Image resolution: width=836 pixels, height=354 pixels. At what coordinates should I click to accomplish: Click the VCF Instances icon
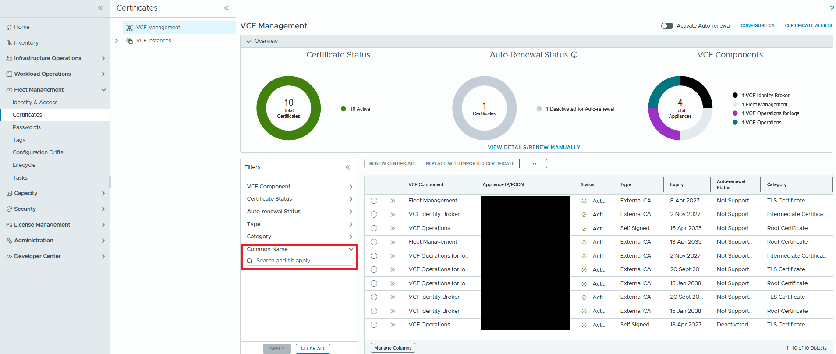(x=130, y=41)
